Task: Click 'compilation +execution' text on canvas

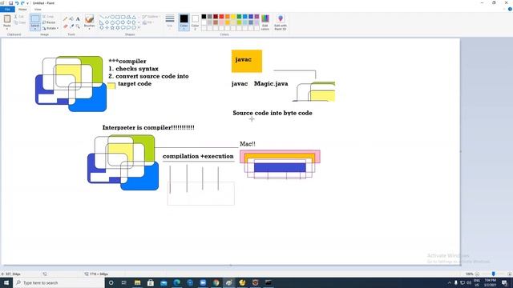Action: 198,156
